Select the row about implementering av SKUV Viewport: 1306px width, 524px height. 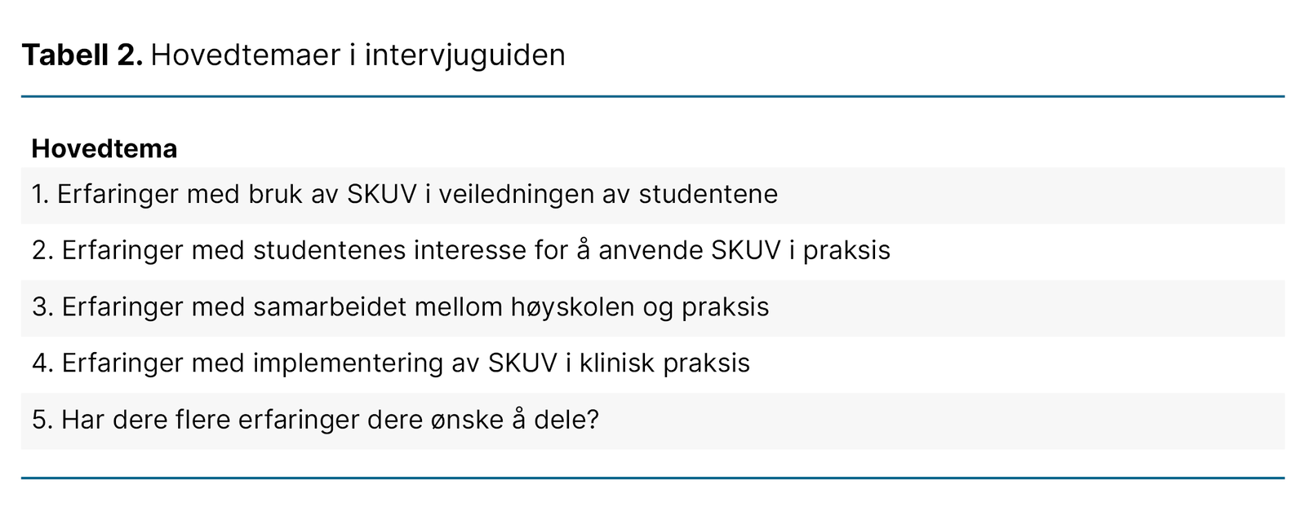point(653,363)
